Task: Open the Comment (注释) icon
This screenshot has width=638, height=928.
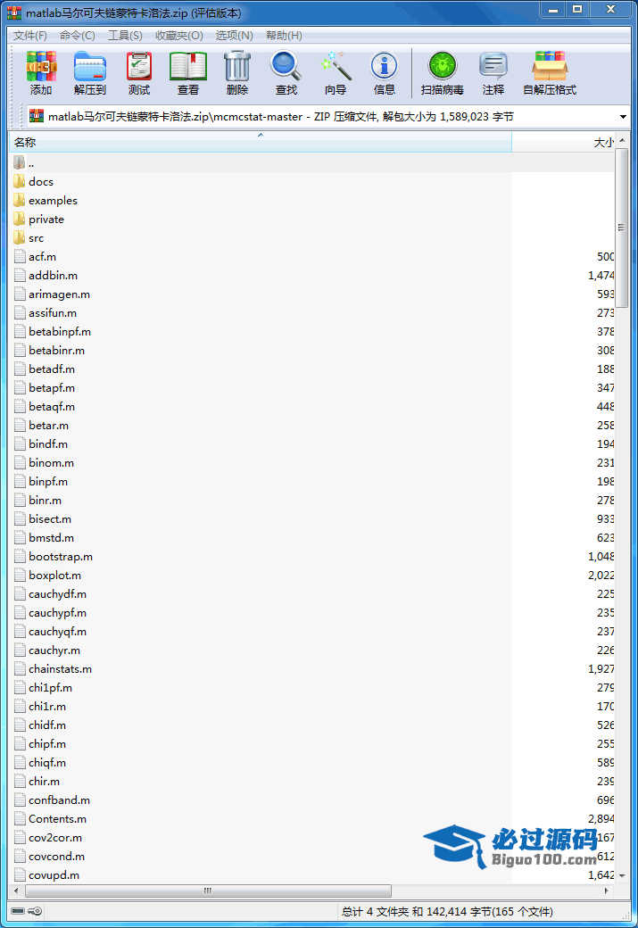Action: pyautogui.click(x=493, y=73)
